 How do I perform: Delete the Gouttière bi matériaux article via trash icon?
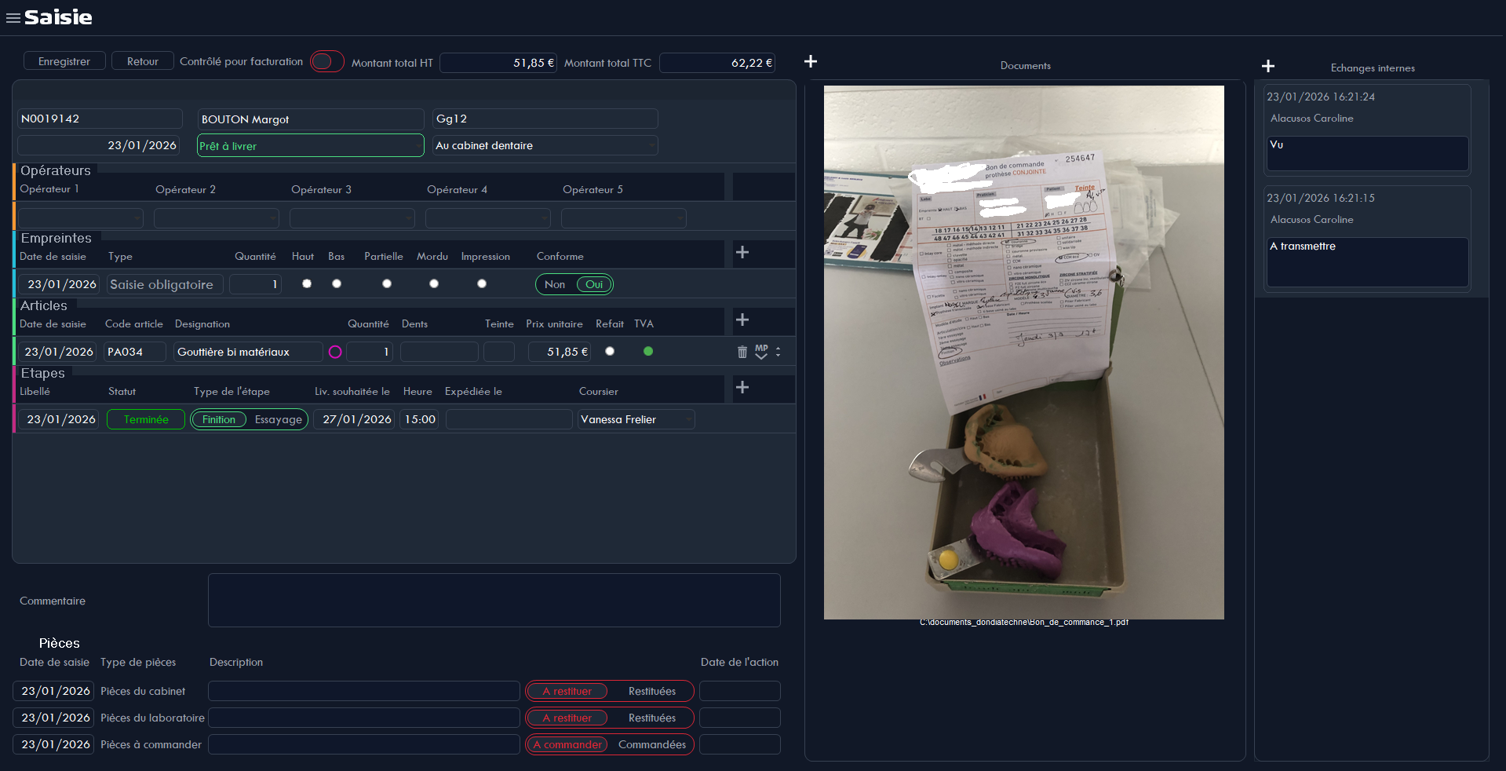742,352
